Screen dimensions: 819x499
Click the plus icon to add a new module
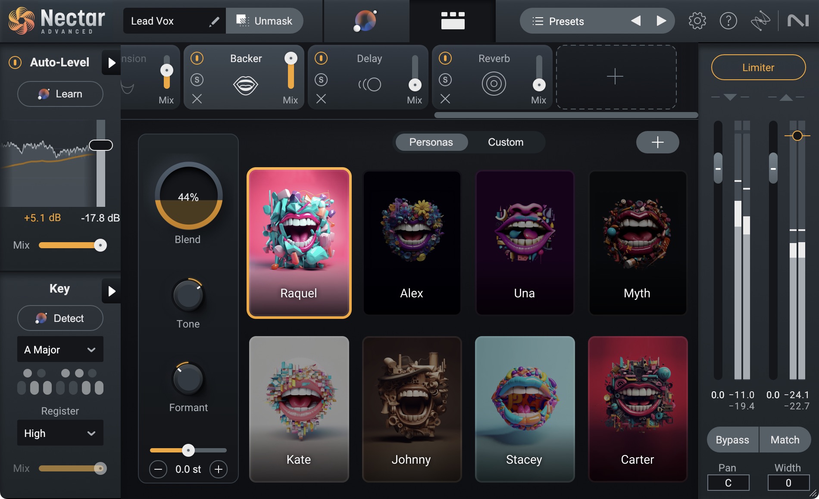pos(615,77)
